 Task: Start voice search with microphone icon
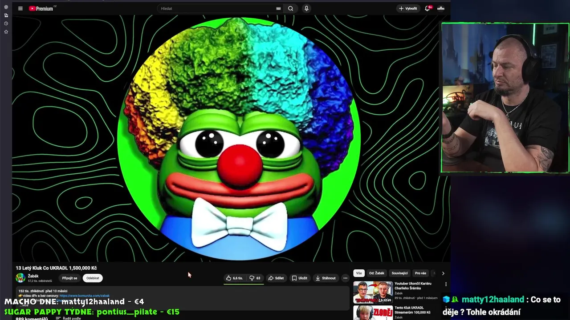[306, 8]
